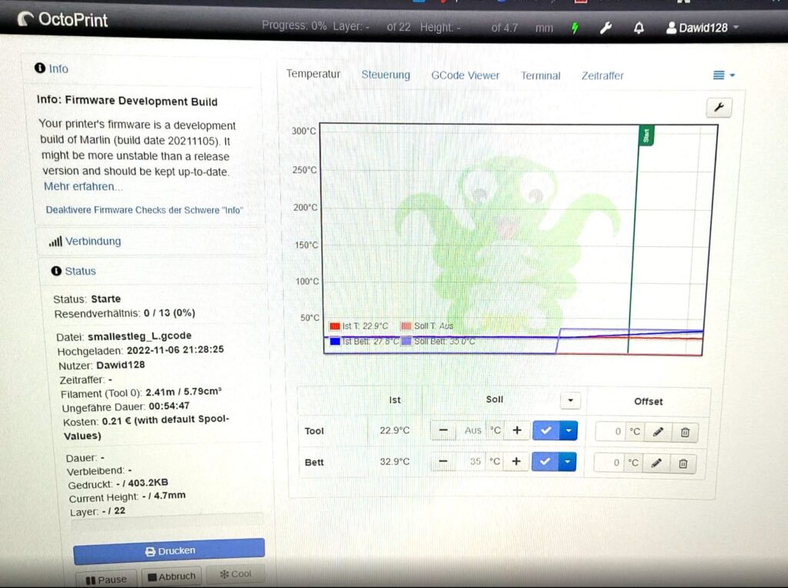Edit Tool offset pencil icon
This screenshot has height=588, width=788.
658,432
